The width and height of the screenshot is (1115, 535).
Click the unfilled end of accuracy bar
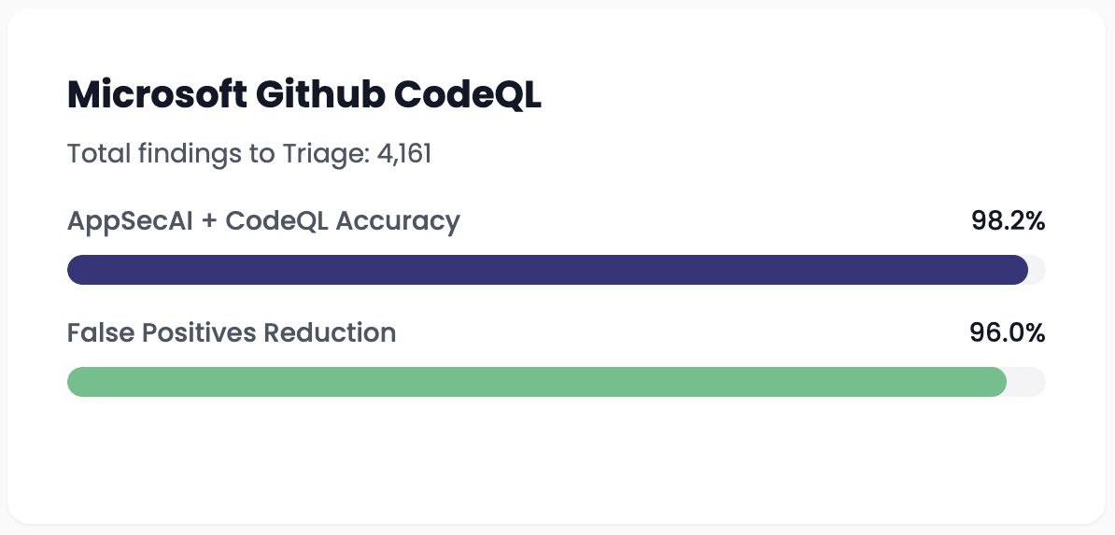1037,270
